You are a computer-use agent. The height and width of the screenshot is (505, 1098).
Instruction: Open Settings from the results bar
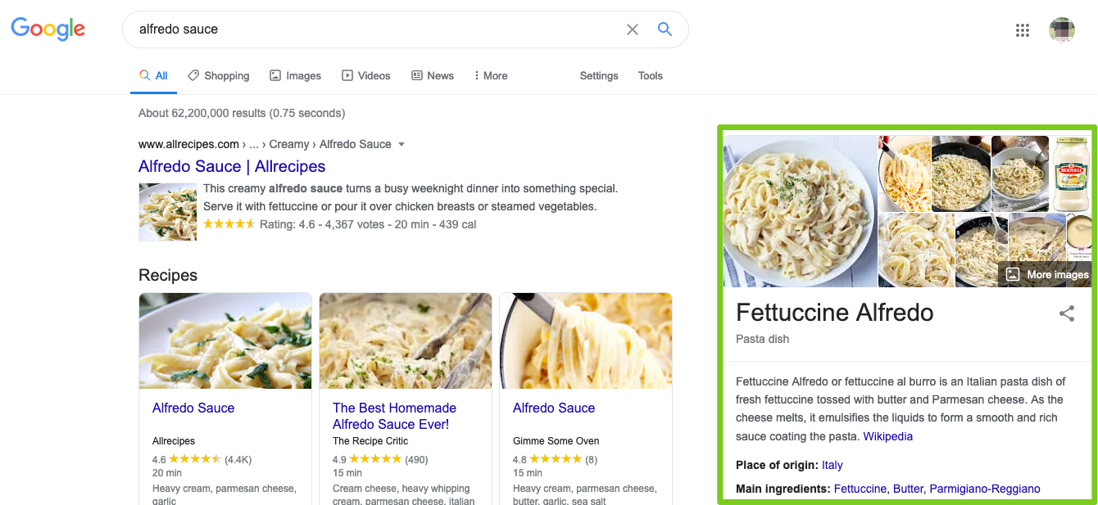(598, 75)
